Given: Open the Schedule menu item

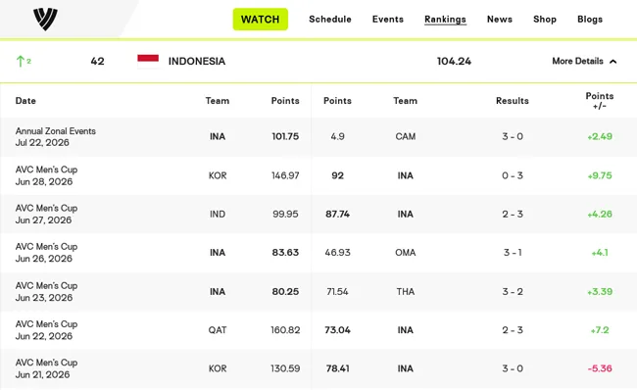Looking at the screenshot, I should pyautogui.click(x=330, y=19).
